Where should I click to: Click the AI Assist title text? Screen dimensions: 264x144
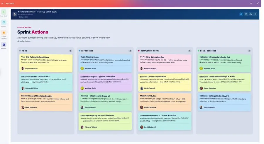[10, 3]
